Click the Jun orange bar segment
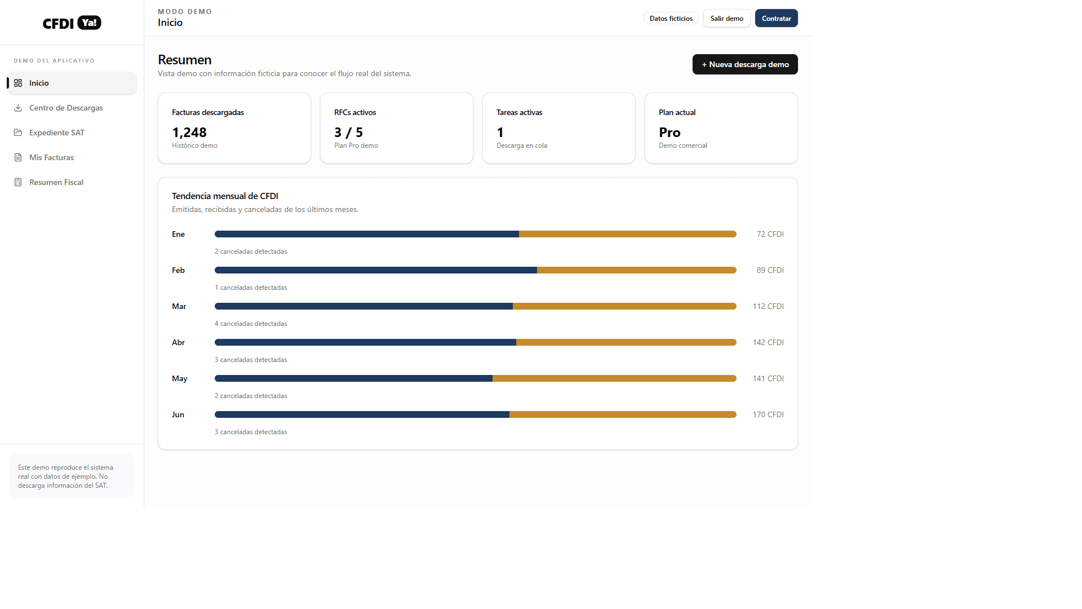This screenshot has width=1082, height=609. pos(623,414)
